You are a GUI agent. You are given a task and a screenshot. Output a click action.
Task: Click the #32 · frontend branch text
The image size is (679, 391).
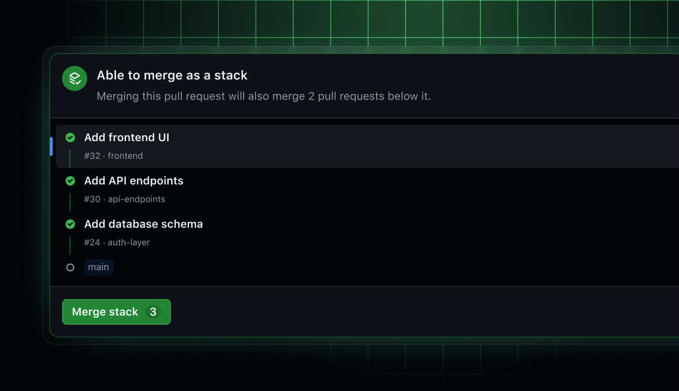click(113, 156)
